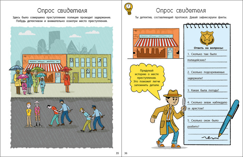Screen dimensions: 243x157
Task: Click the left page title 'Опрос свидетеля'
Action: [62, 10]
